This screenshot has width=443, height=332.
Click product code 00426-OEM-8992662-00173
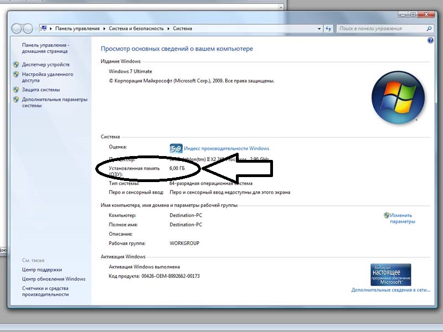tap(171, 276)
